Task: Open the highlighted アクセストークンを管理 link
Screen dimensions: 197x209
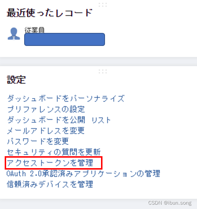Action: coord(50,163)
